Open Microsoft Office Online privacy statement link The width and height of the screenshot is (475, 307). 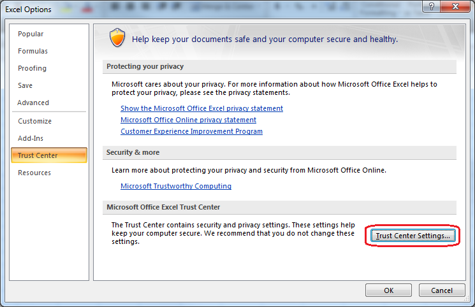pos(189,120)
